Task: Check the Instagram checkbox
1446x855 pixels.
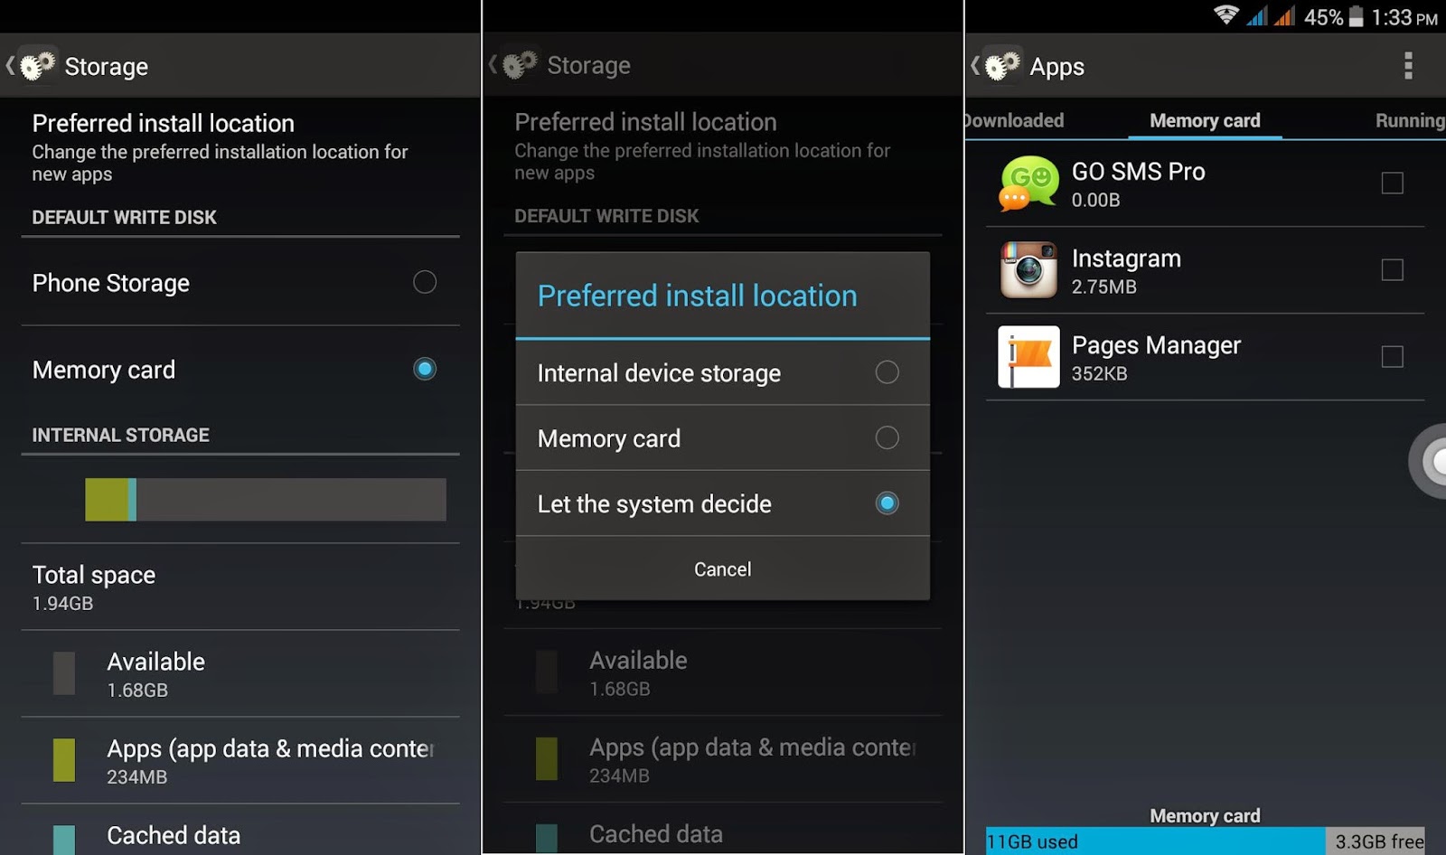Action: click(1393, 269)
